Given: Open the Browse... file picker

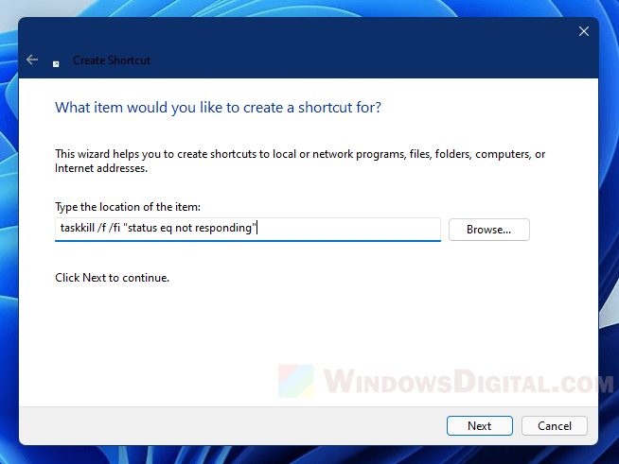Looking at the screenshot, I should click(488, 230).
